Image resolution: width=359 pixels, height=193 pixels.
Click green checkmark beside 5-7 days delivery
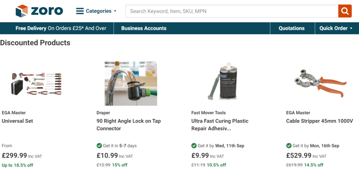(x=99, y=146)
